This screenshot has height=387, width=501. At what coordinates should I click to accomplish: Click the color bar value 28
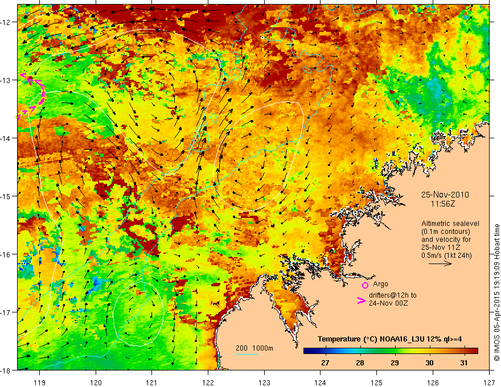(x=360, y=363)
